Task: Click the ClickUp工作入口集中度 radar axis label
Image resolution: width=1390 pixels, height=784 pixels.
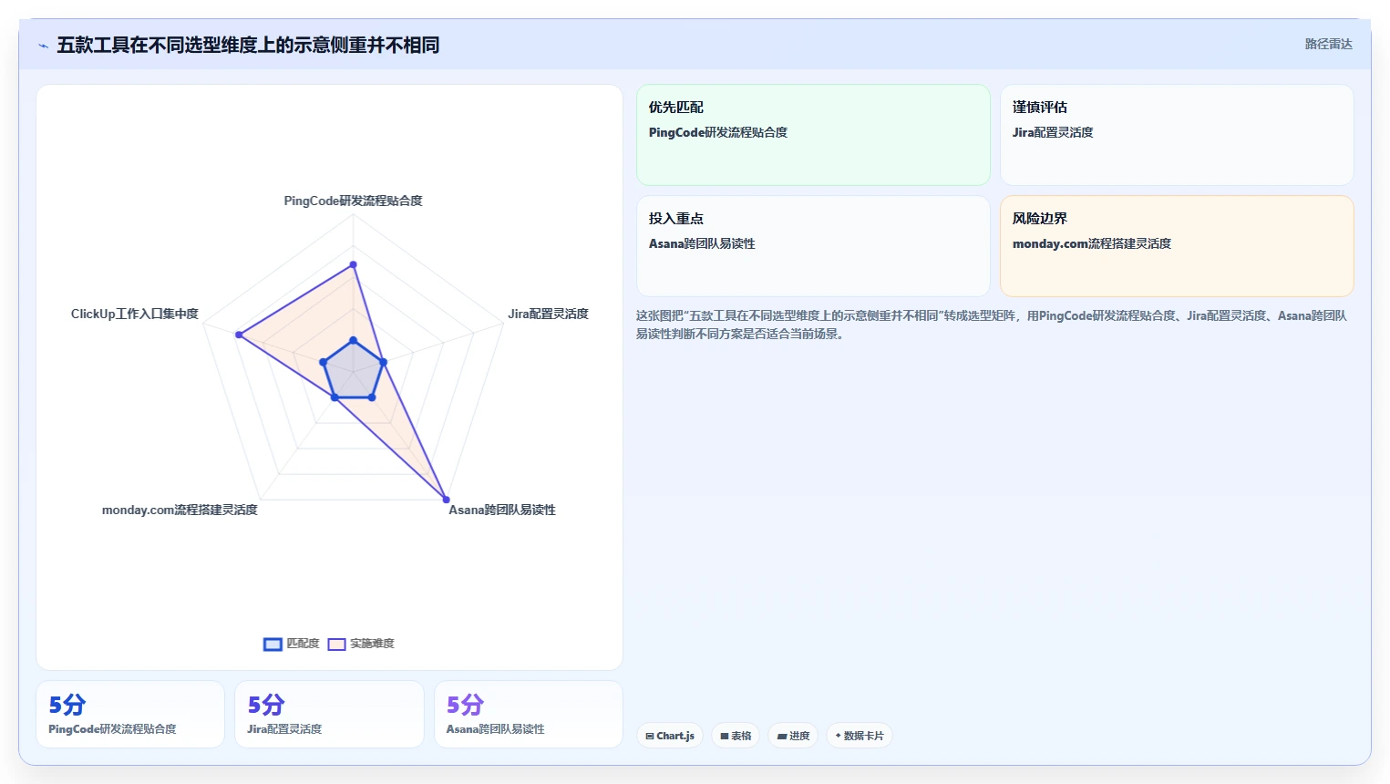Action: tap(135, 314)
